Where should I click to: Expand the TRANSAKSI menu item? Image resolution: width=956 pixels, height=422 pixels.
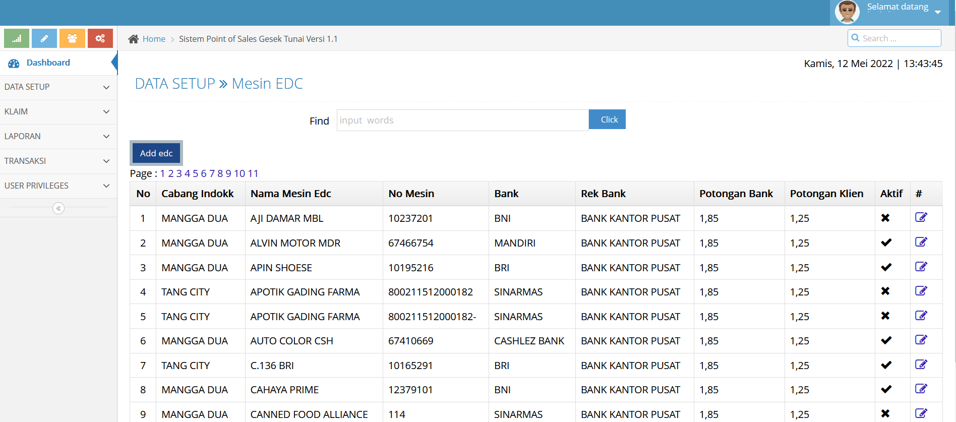58,161
